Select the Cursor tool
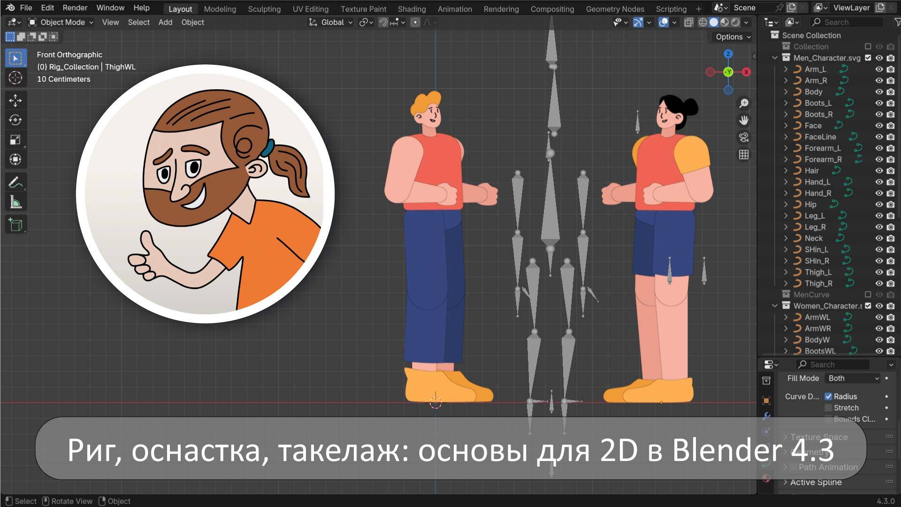Image resolution: width=901 pixels, height=507 pixels. 15,77
